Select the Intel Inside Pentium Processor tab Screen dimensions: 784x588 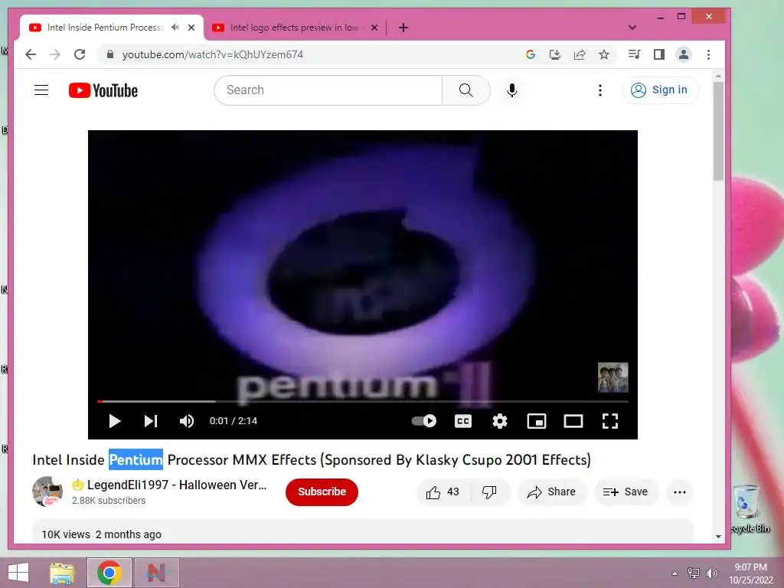click(105, 28)
